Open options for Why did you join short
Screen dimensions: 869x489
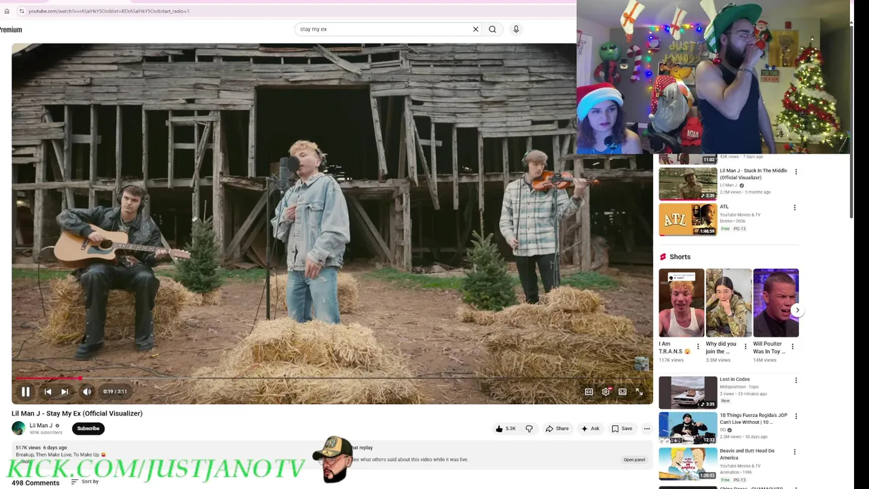pos(745,346)
